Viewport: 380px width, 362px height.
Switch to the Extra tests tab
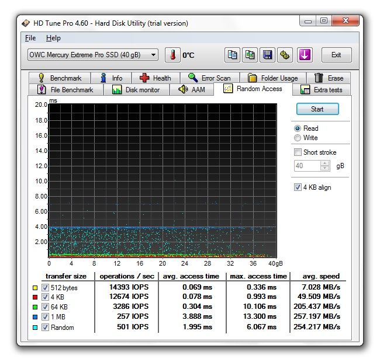(x=322, y=90)
